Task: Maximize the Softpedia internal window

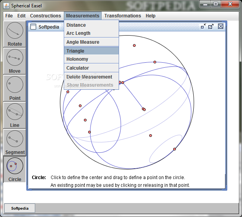Action: pyautogui.click(x=211, y=26)
